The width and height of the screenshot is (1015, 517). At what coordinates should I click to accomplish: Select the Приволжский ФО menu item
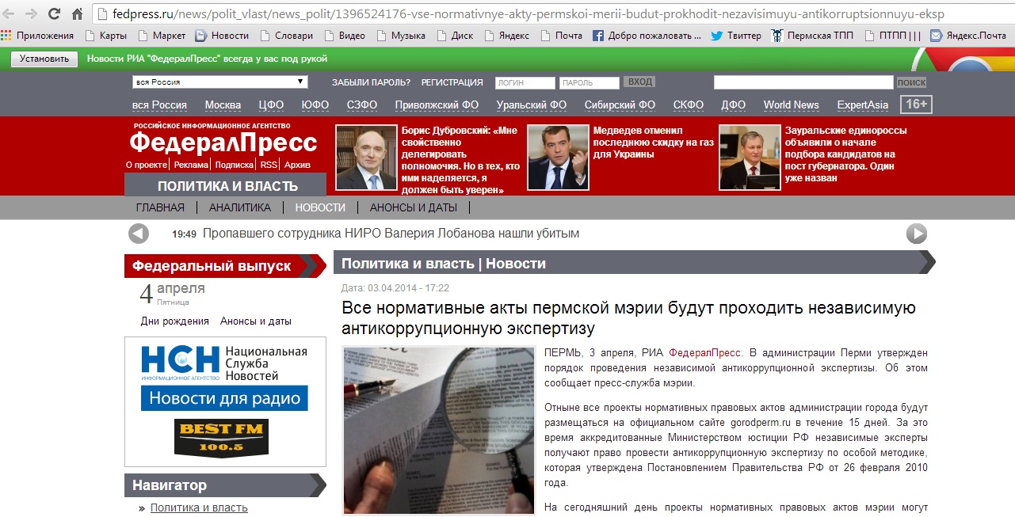point(437,105)
